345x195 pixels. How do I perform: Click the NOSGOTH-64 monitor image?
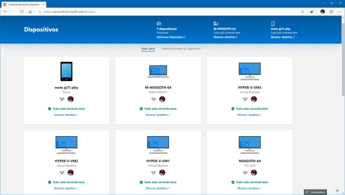coord(250,145)
